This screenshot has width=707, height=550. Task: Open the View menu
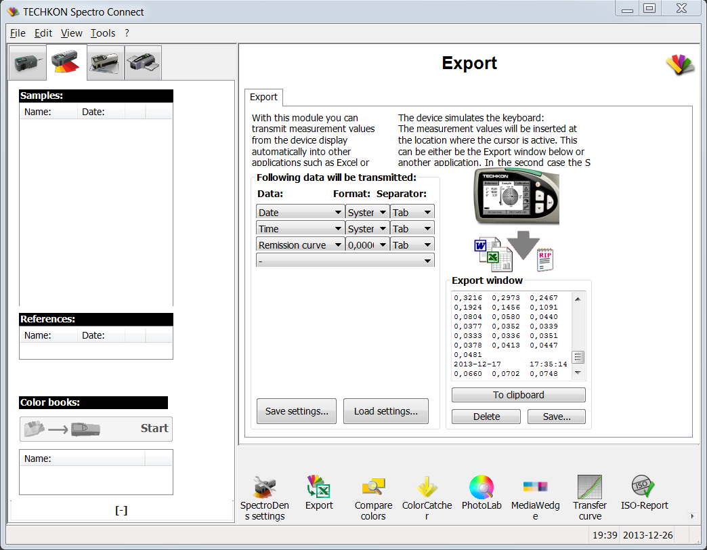pos(72,33)
